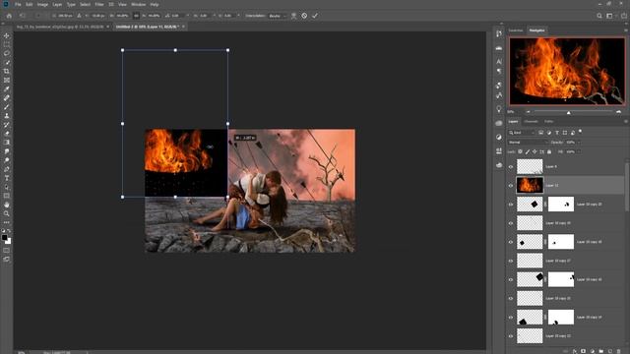The width and height of the screenshot is (630, 354).
Task: Select the Zoom tool
Action: point(7,213)
